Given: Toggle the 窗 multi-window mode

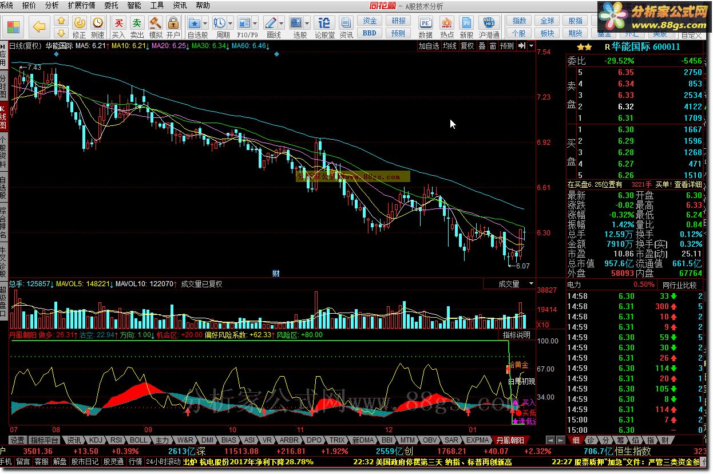Looking at the screenshot, I should (493, 46).
